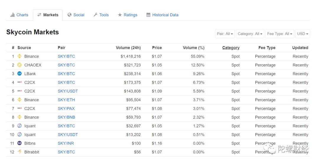319x163 pixels.
Task: Sort by Volume (24h) column header
Action: (128, 48)
